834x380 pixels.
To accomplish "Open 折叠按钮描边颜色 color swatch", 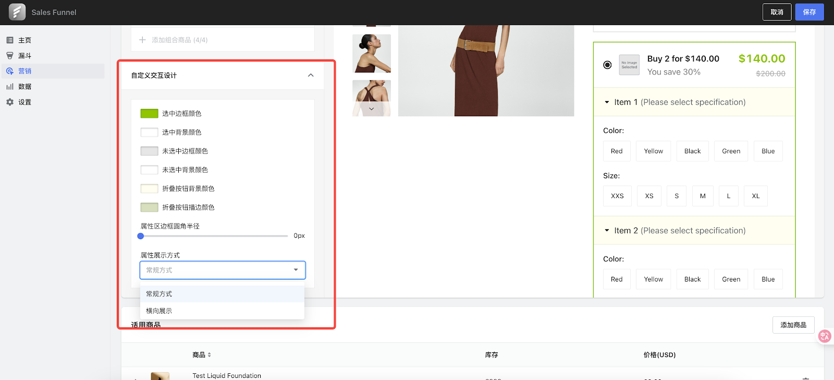I will tap(150, 207).
